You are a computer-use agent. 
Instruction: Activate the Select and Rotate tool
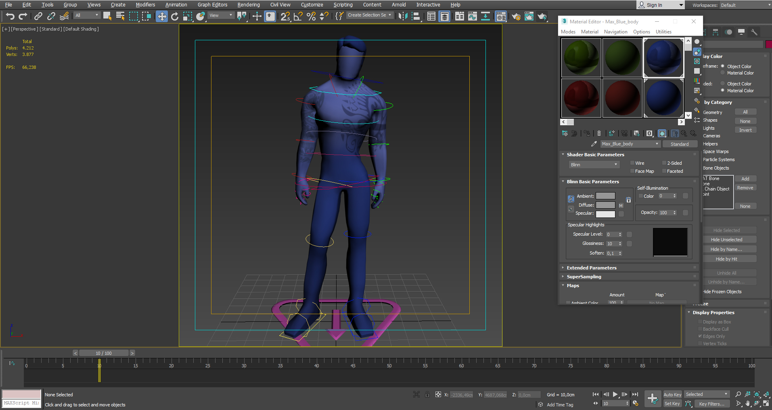point(174,17)
